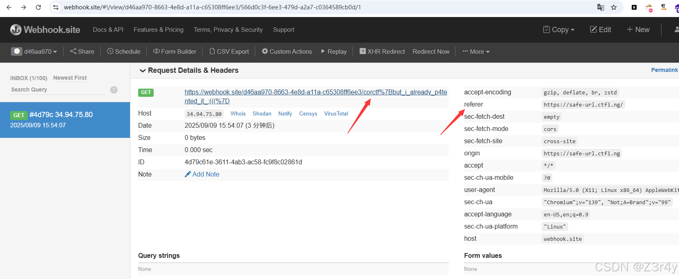Click the request ID 4d79c61e value
The width and height of the screenshot is (679, 279).
tap(243, 162)
